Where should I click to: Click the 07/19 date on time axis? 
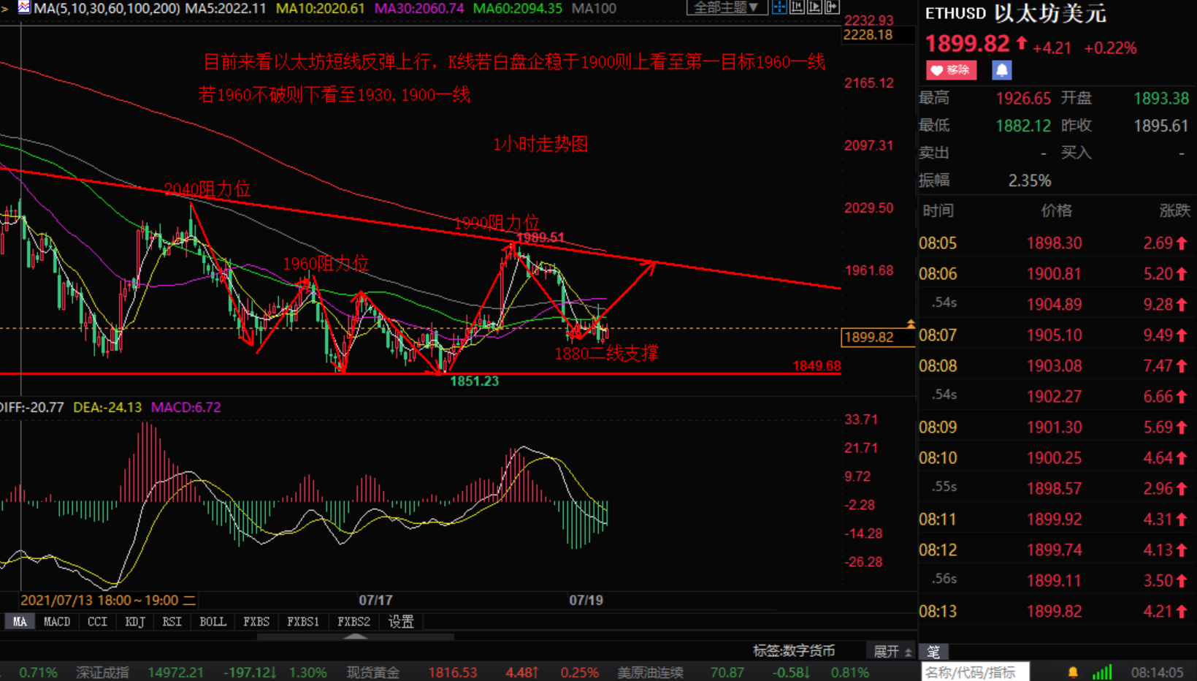pyautogui.click(x=586, y=600)
